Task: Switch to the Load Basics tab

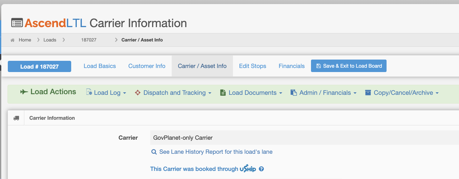Action: pos(100,66)
